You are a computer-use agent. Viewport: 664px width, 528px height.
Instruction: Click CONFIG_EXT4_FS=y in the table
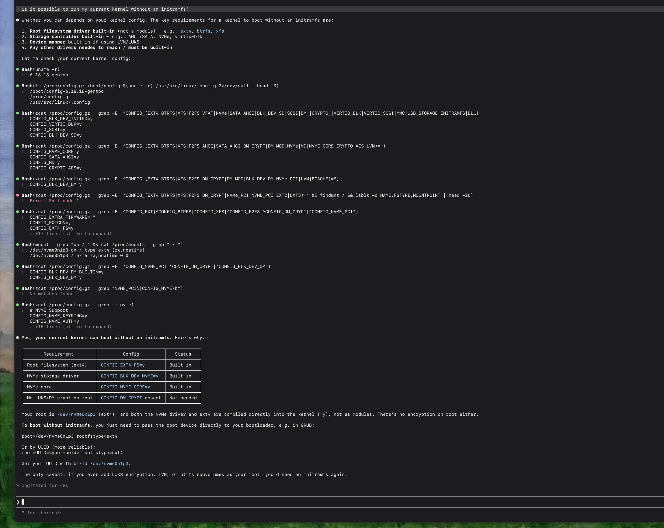coord(123,365)
